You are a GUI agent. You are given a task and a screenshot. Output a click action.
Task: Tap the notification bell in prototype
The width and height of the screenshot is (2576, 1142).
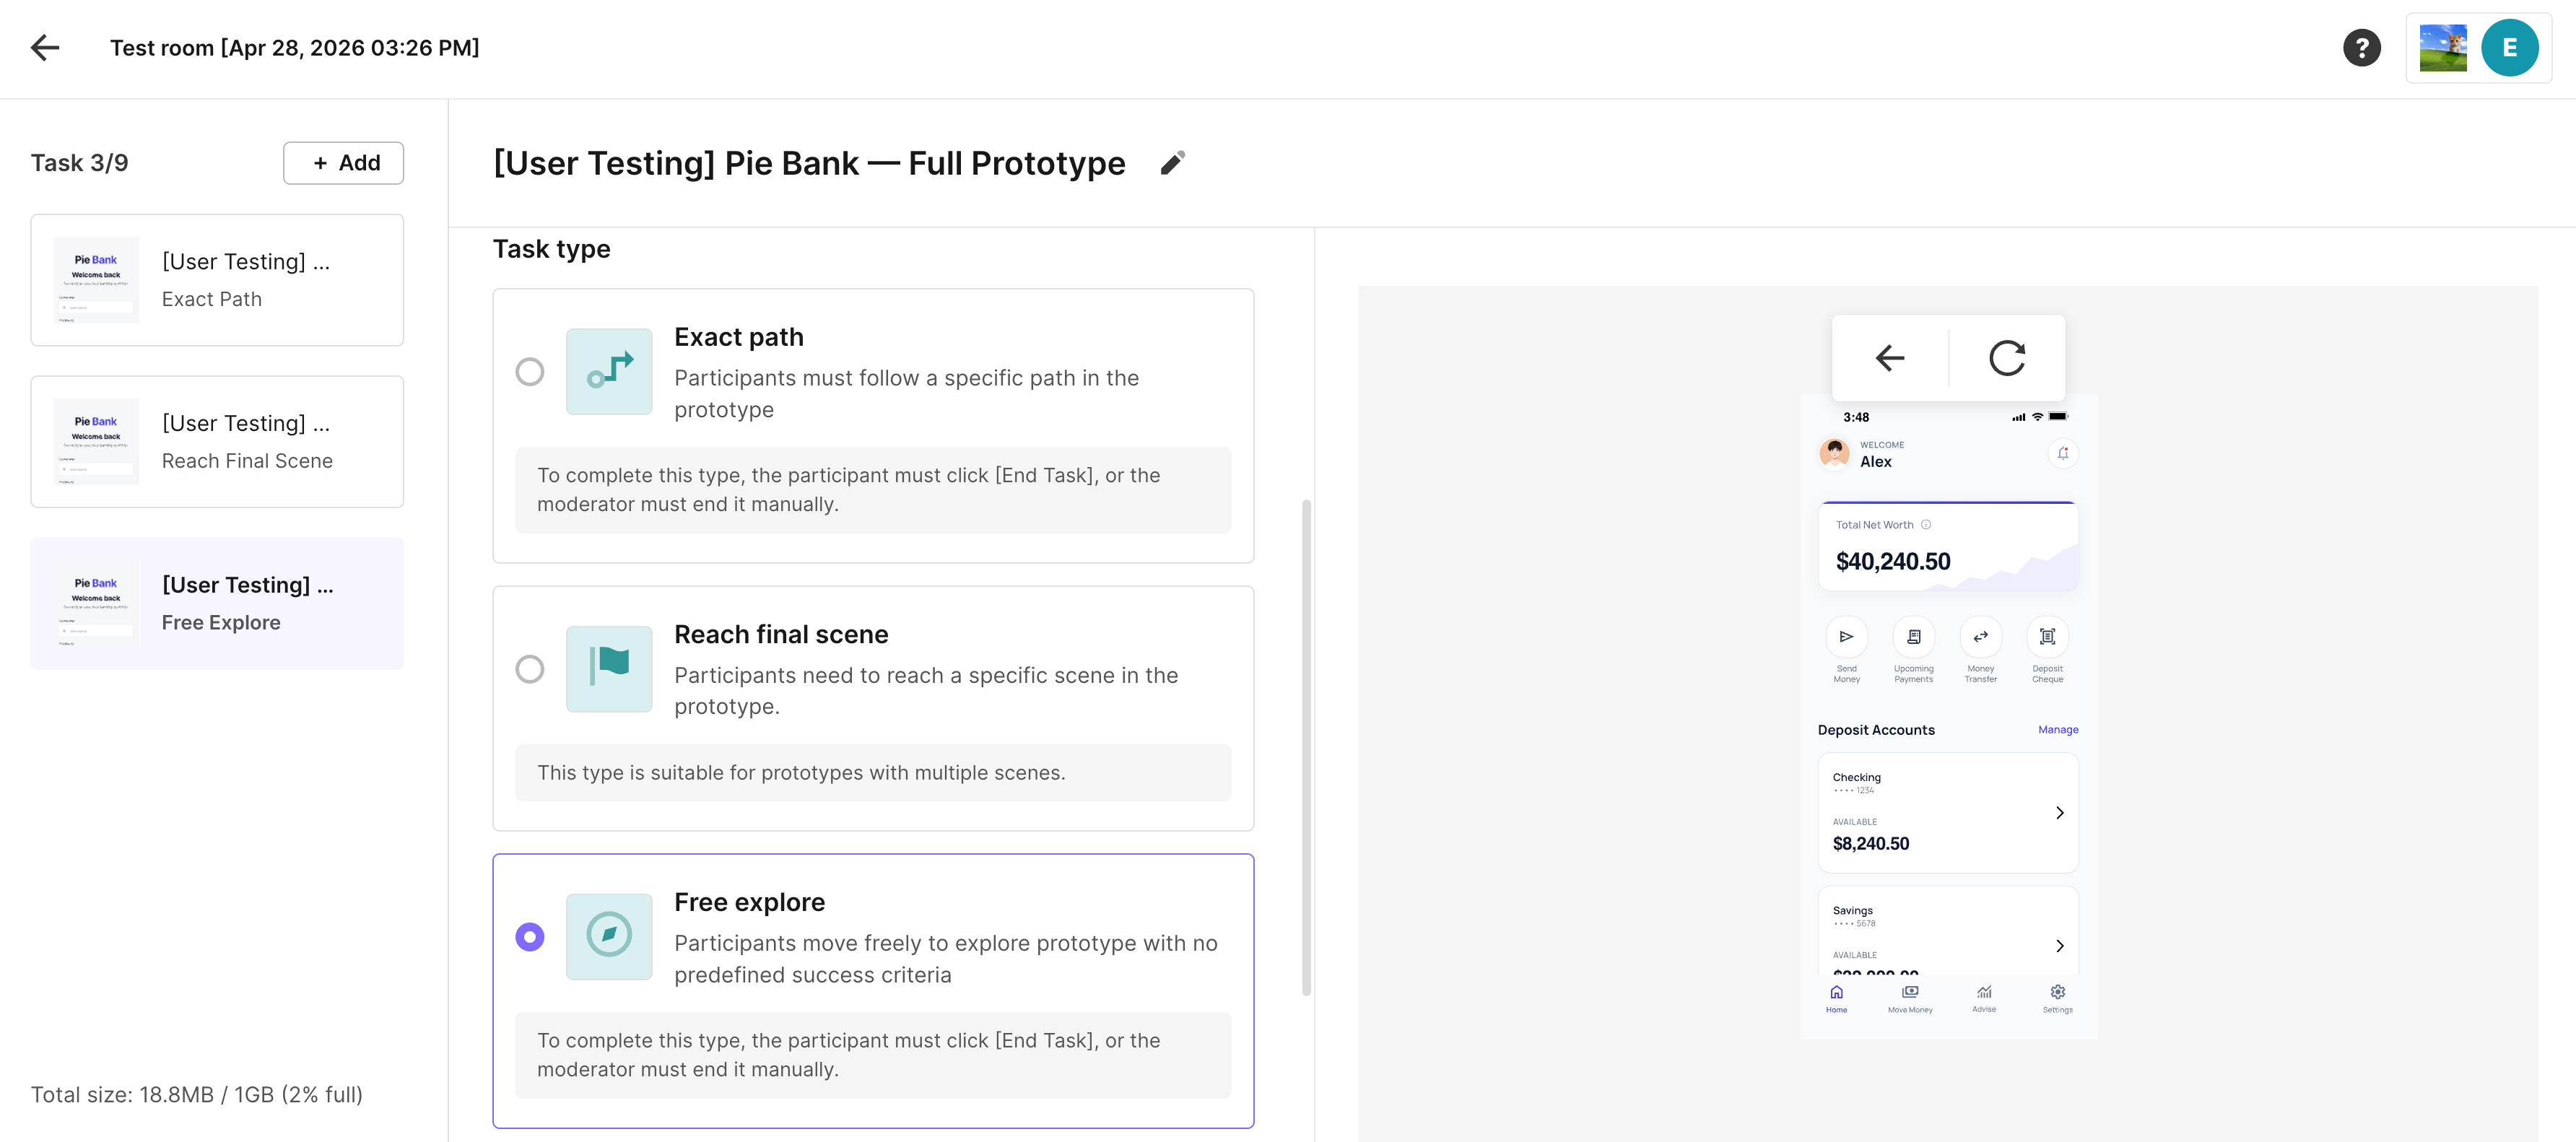[x=2062, y=453]
